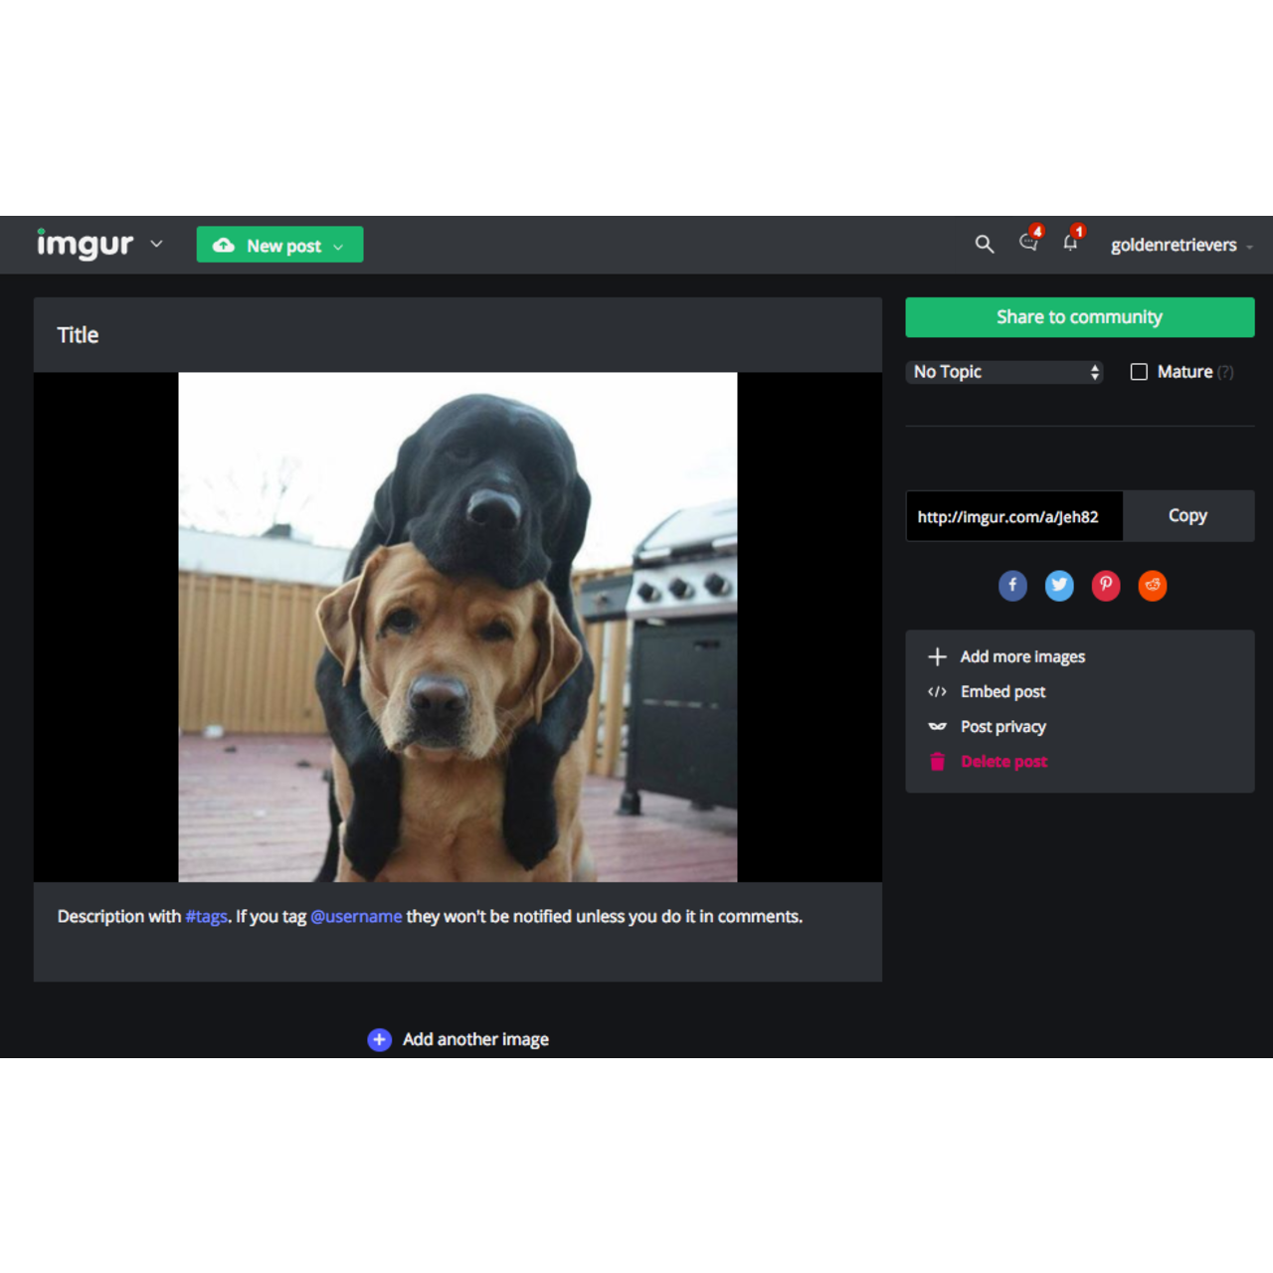Add another image below the post
This screenshot has height=1273, width=1273.
457,1038
